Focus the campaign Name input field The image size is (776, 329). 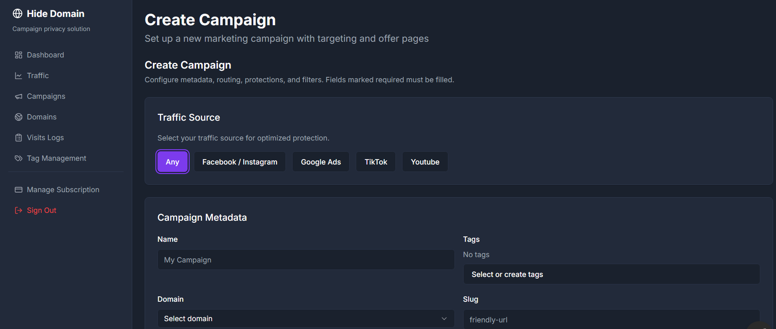click(306, 260)
